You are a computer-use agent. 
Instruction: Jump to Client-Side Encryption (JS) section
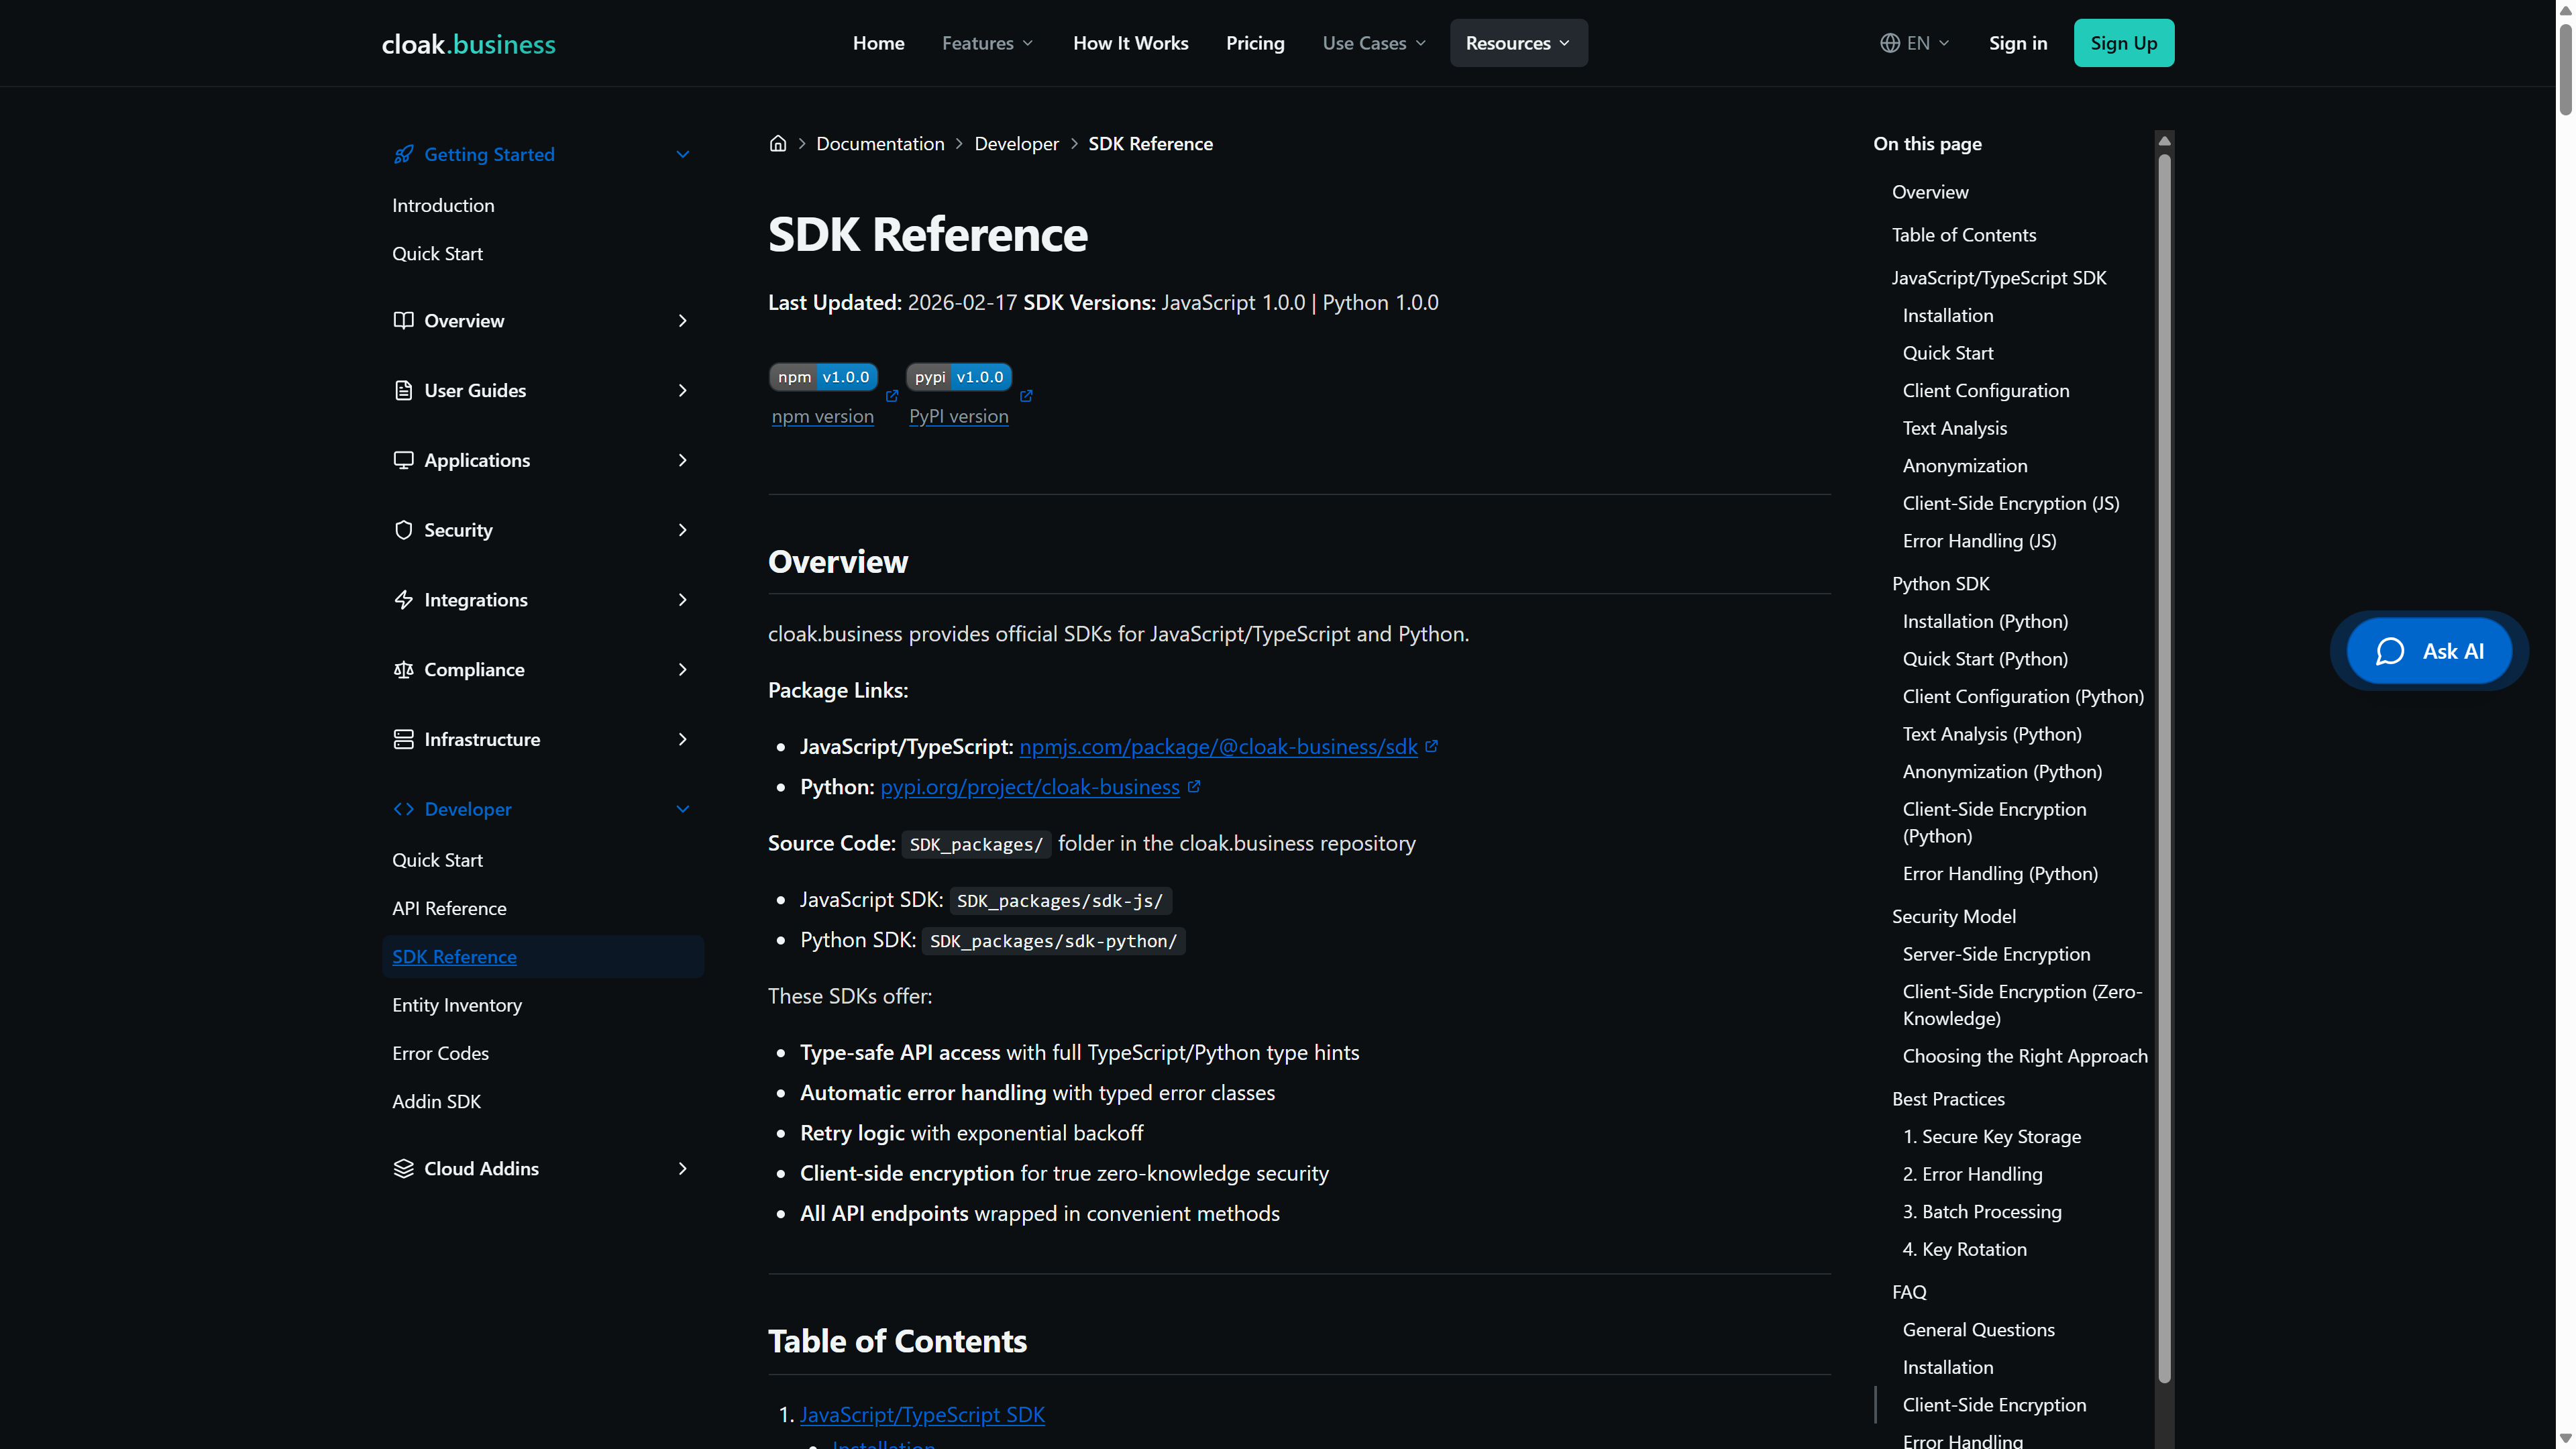[x=2010, y=503]
